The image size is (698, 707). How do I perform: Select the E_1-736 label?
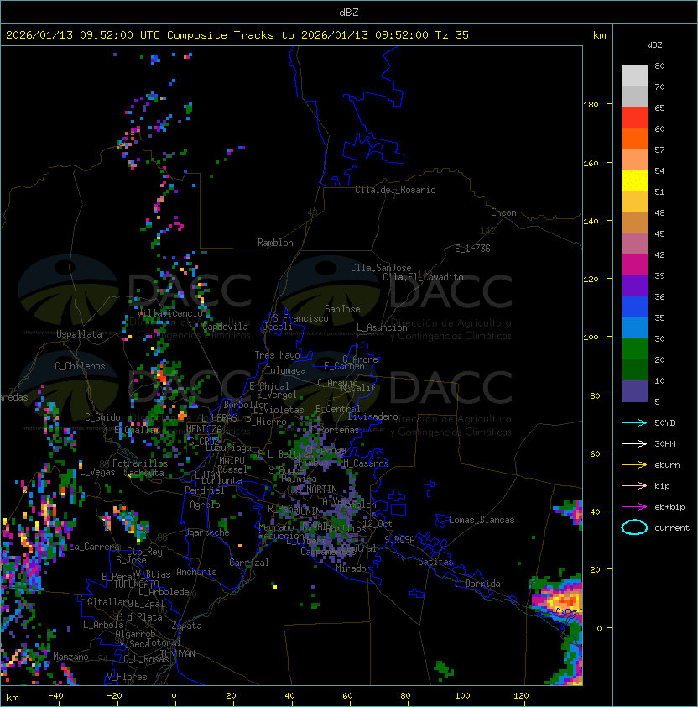click(472, 249)
